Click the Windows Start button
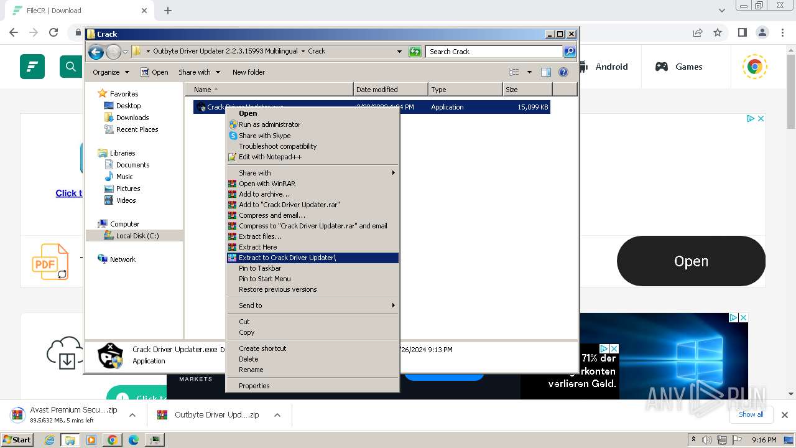 [17, 440]
